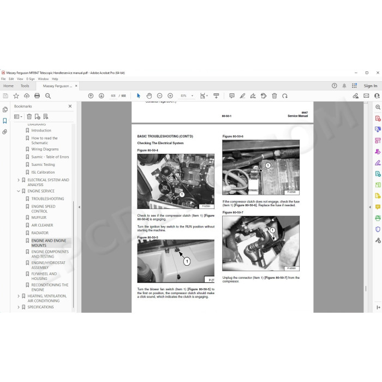Click the Save file icon
This screenshot has height=382, width=382.
[x=5, y=95]
